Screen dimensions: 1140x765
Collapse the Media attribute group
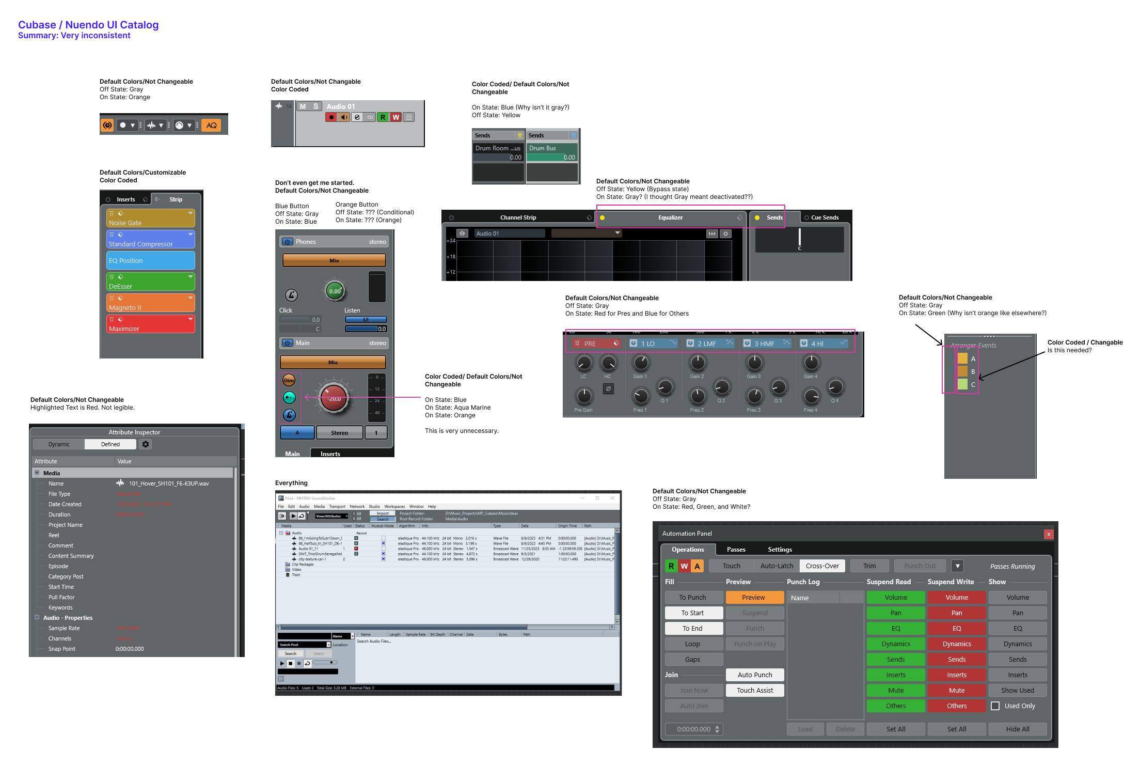pos(37,473)
